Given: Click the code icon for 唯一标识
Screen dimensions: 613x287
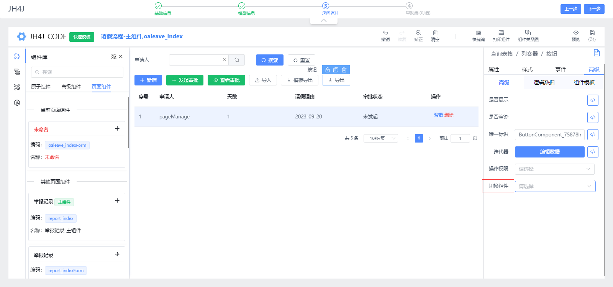Looking at the screenshot, I should (593, 134).
